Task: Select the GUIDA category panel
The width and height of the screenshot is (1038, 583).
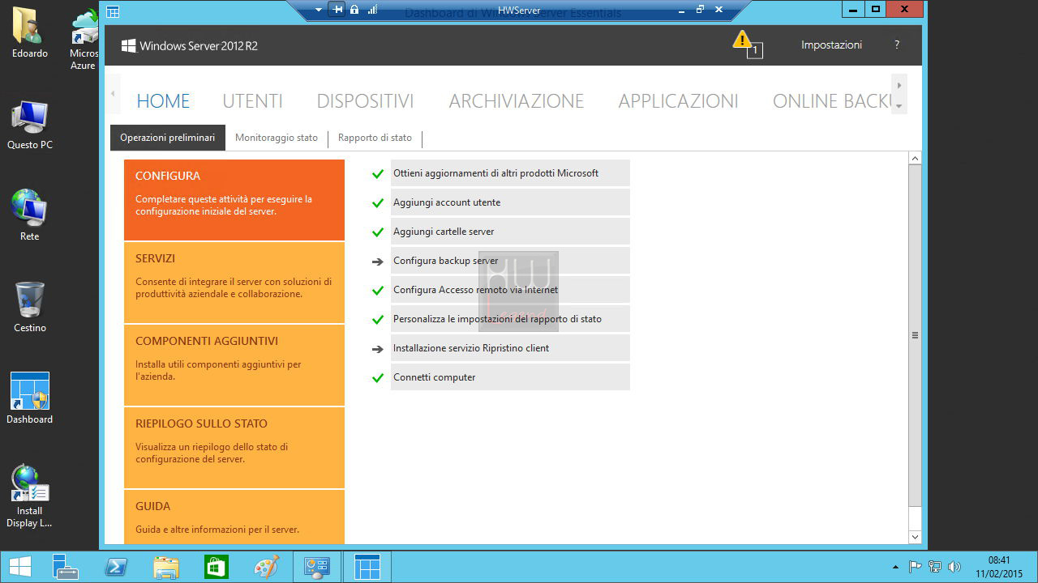Action: click(x=234, y=517)
